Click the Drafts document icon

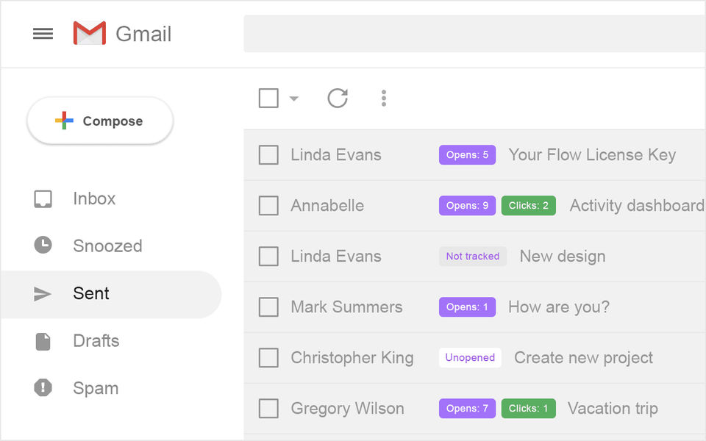point(43,341)
